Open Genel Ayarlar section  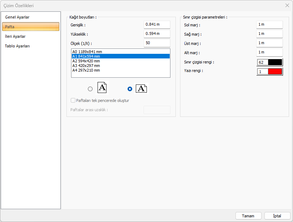click(x=17, y=17)
